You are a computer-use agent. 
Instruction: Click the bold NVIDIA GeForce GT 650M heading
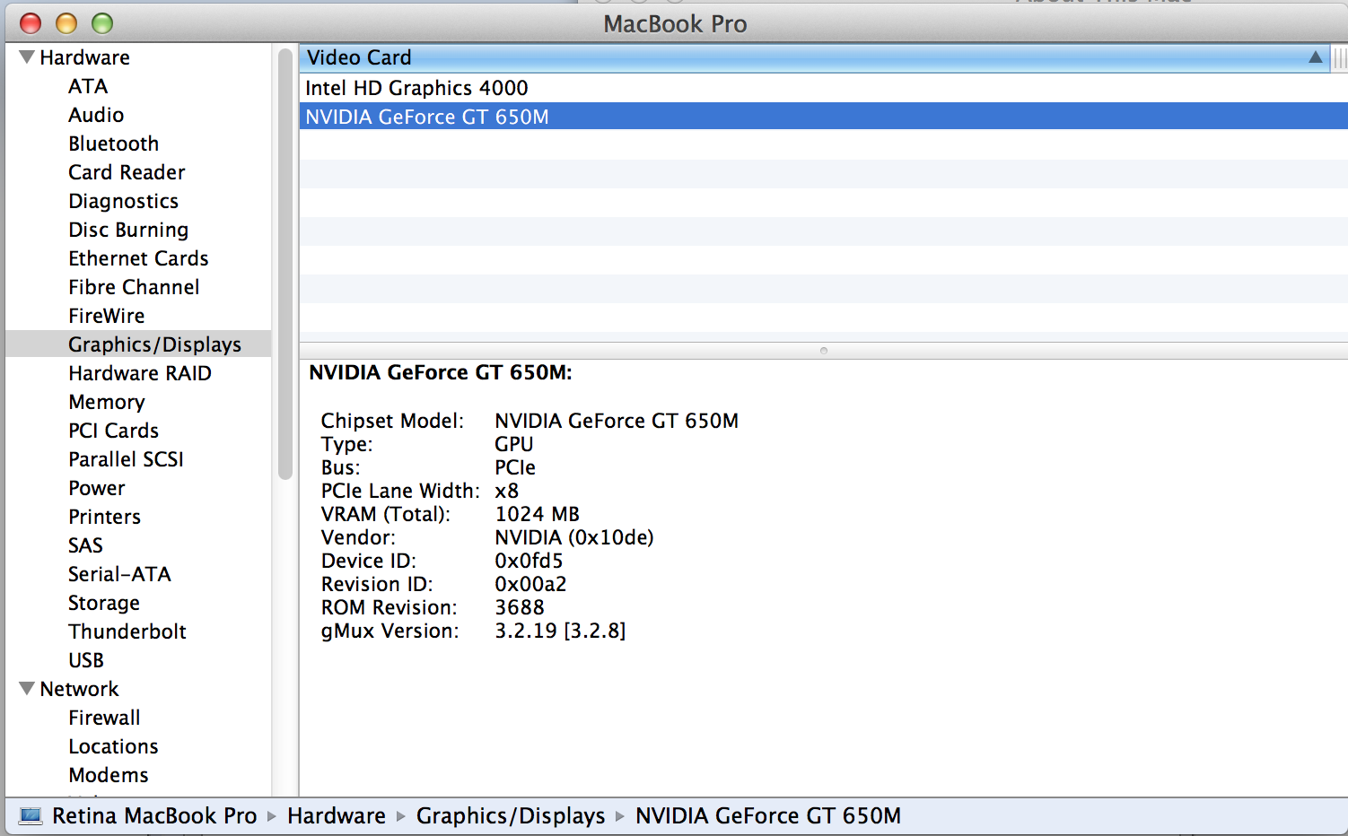tap(441, 372)
